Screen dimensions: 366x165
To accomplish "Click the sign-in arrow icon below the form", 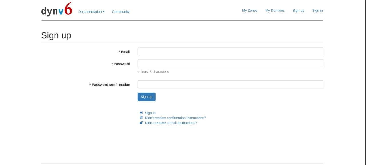I will 141,113.
